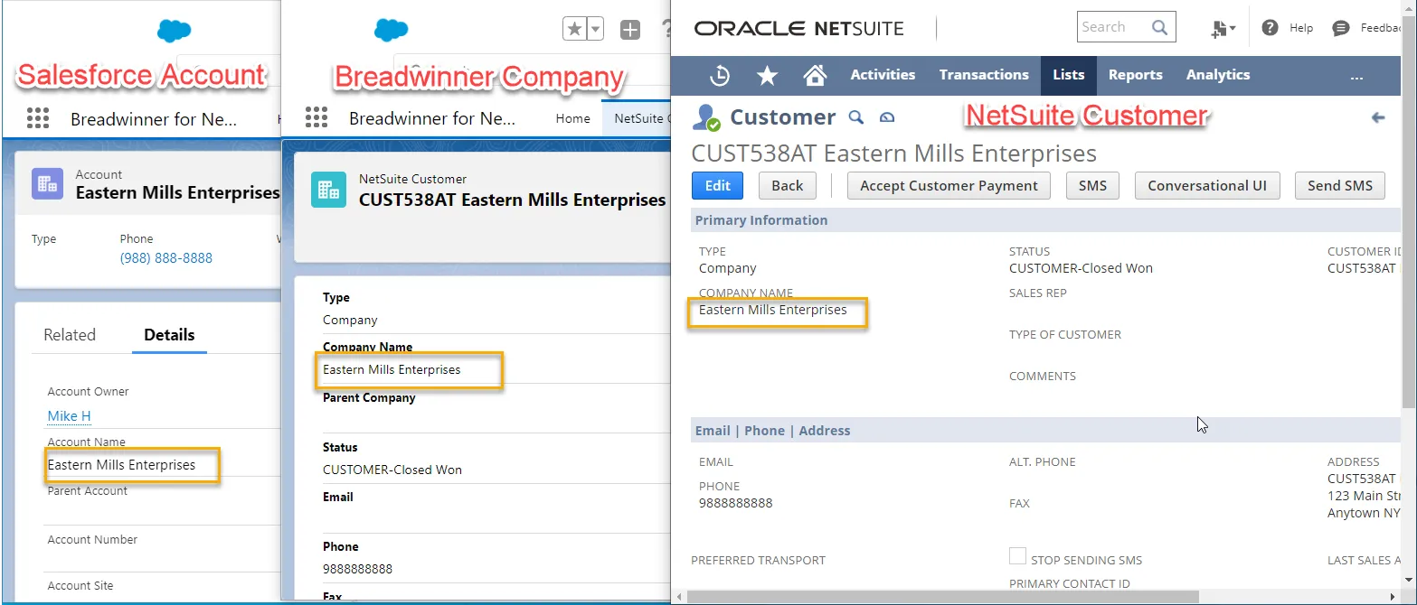Click the blue Edit button
The image size is (1417, 605).
coord(717,186)
